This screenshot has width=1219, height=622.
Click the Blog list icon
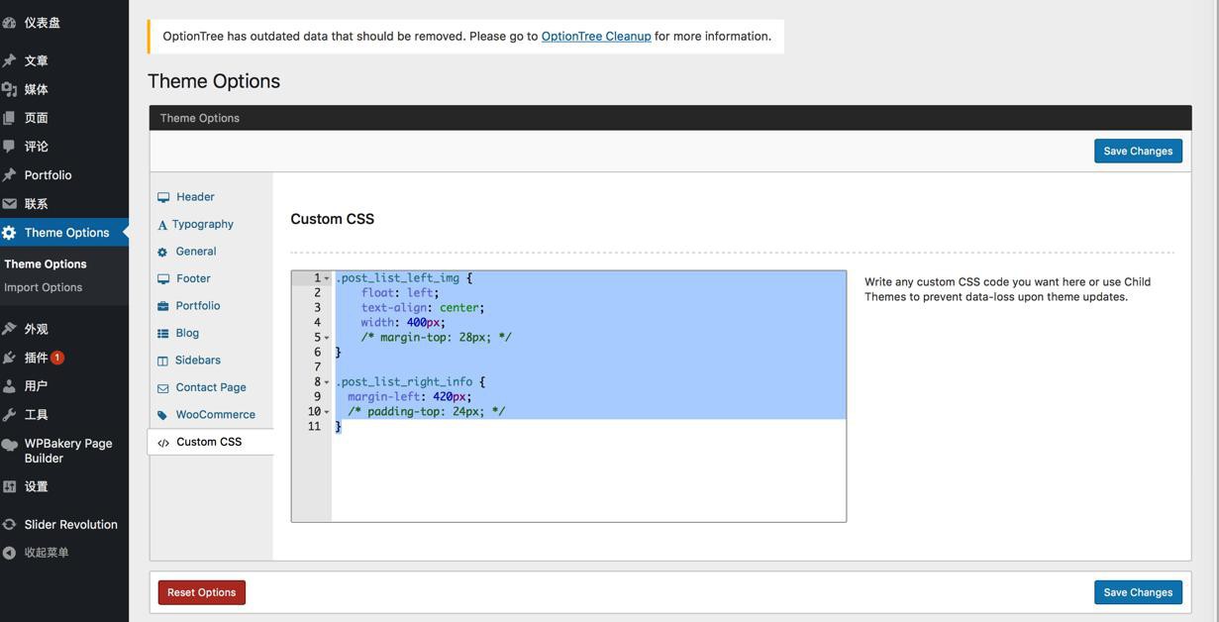(x=163, y=334)
